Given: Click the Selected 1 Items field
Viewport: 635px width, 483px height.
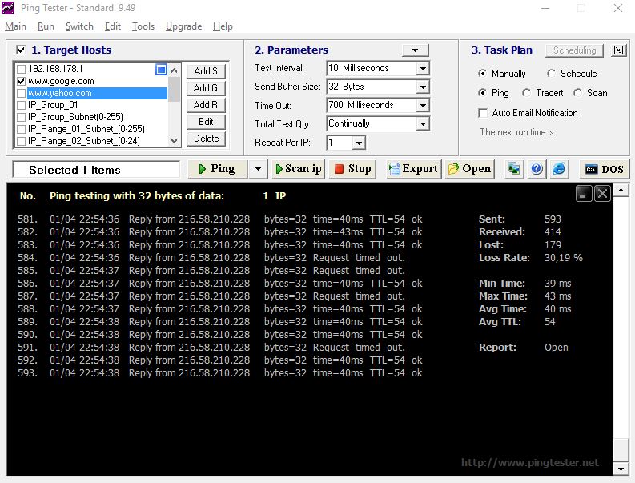Looking at the screenshot, I should 96,170.
